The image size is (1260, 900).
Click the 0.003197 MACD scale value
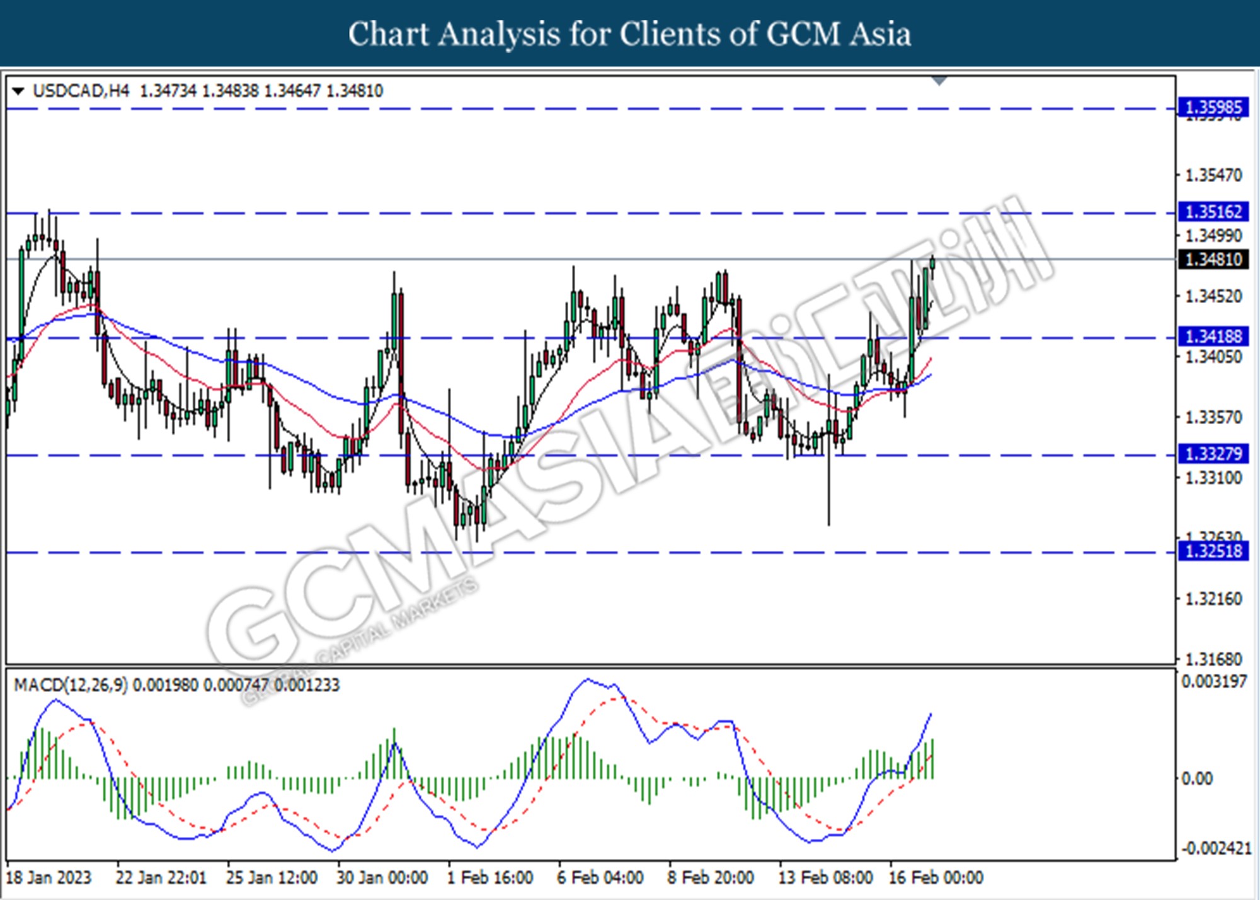pyautogui.click(x=1214, y=681)
